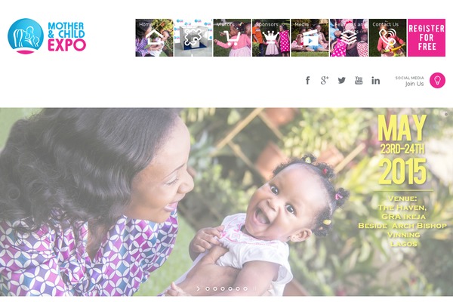Image resolution: width=453 pixels, height=302 pixels.
Task: Expand the Media dropdown tile
Action: pyautogui.click(x=310, y=38)
